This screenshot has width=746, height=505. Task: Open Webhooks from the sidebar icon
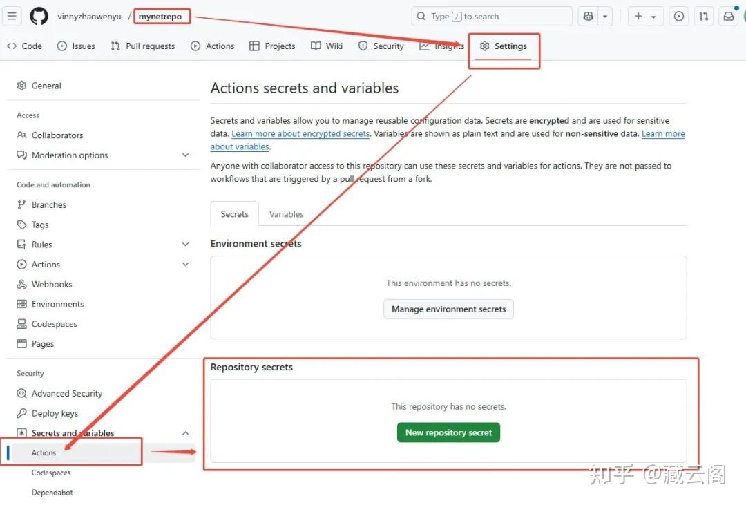click(21, 284)
